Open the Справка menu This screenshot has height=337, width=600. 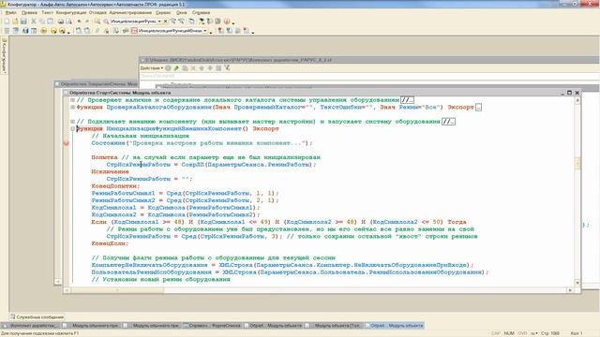(x=201, y=12)
